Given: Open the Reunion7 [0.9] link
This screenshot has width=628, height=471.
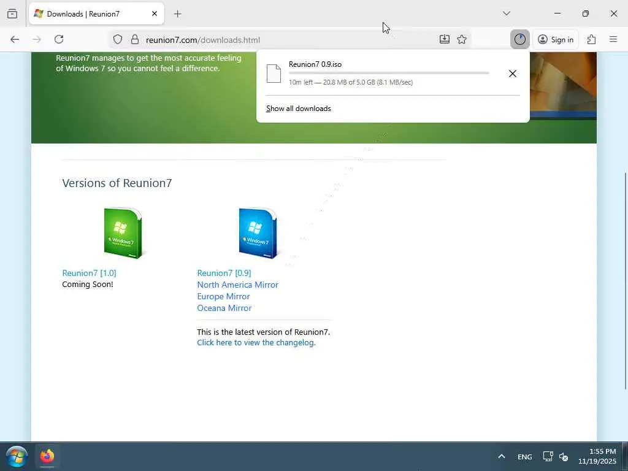Looking at the screenshot, I should (224, 273).
